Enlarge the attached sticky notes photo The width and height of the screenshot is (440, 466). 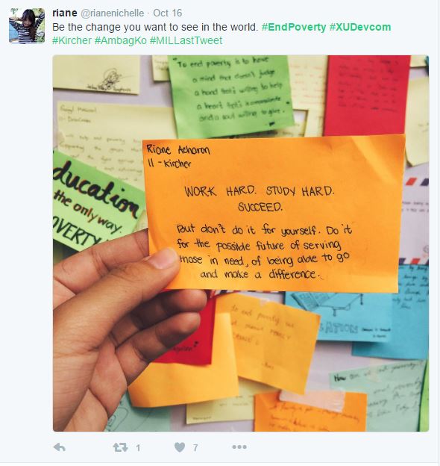(241, 243)
